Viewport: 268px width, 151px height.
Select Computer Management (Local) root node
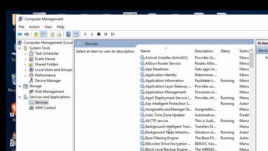(48, 42)
